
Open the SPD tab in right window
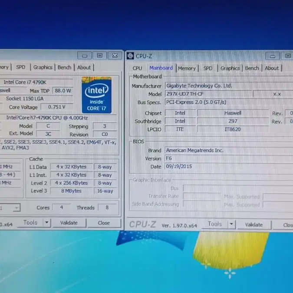tap(208, 69)
